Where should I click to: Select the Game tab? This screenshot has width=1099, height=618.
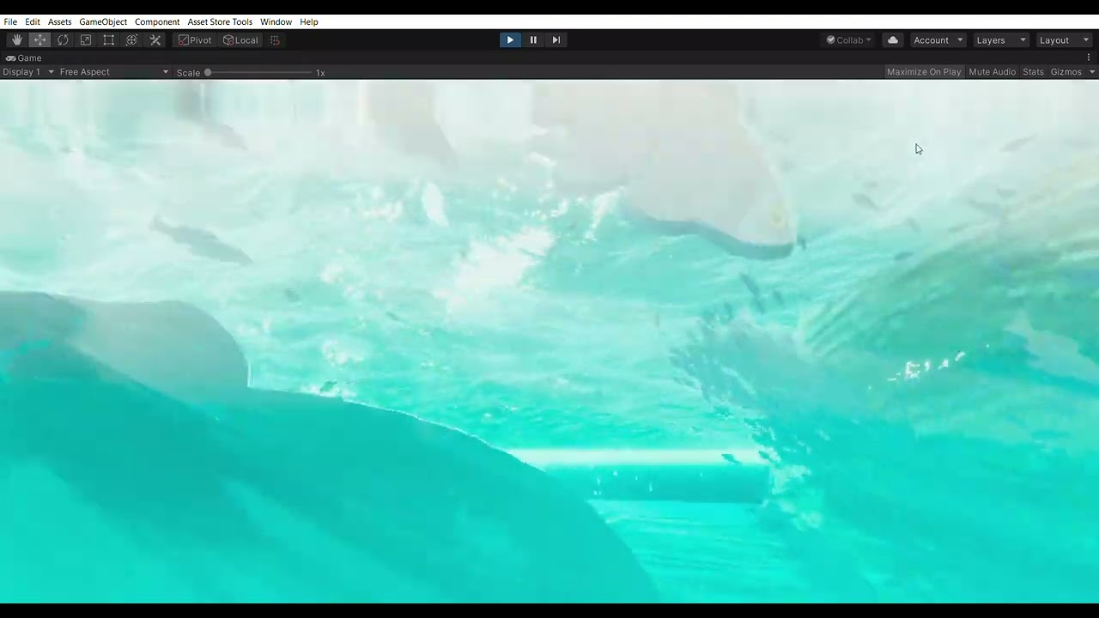click(x=24, y=58)
